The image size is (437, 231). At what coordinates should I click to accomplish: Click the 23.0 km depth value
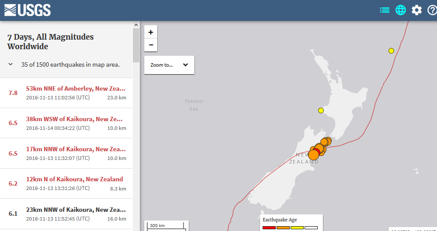point(117,98)
